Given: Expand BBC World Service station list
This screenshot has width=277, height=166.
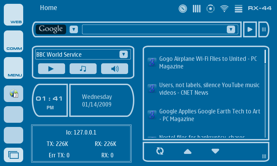Looking at the screenshot, I should [124, 54].
